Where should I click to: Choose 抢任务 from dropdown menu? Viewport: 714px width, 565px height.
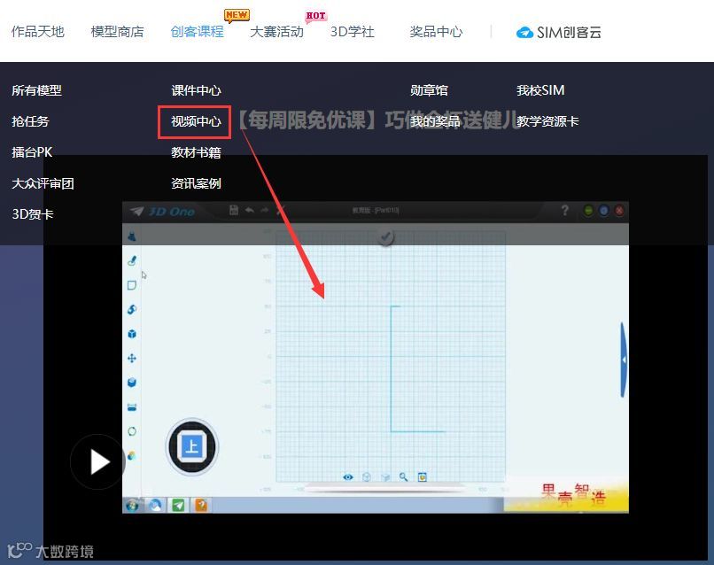coord(30,121)
